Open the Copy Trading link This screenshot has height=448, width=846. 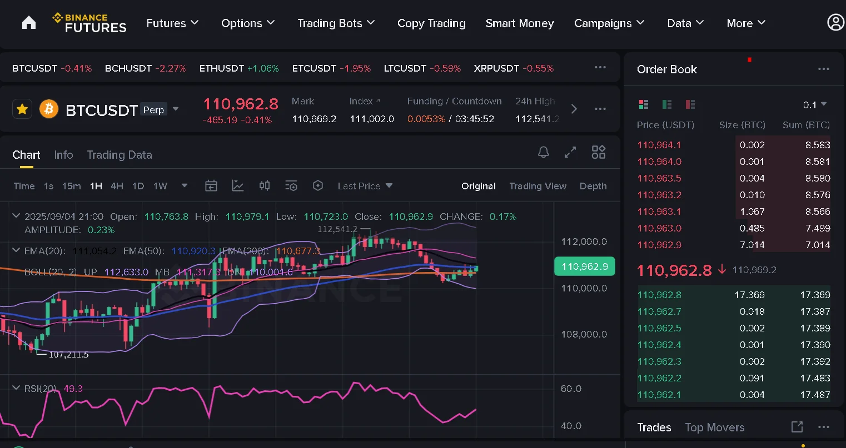(431, 23)
